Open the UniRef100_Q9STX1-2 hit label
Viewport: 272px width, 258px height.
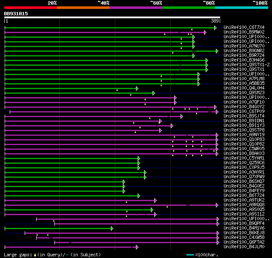point(246,65)
